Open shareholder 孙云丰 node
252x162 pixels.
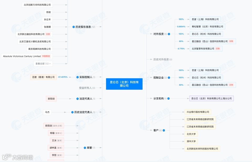pos(47,20)
